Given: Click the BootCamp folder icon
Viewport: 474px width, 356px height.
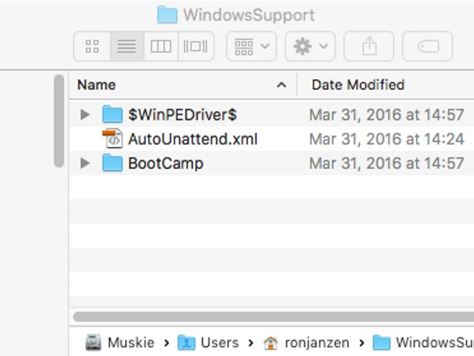Looking at the screenshot, I should click(112, 164).
